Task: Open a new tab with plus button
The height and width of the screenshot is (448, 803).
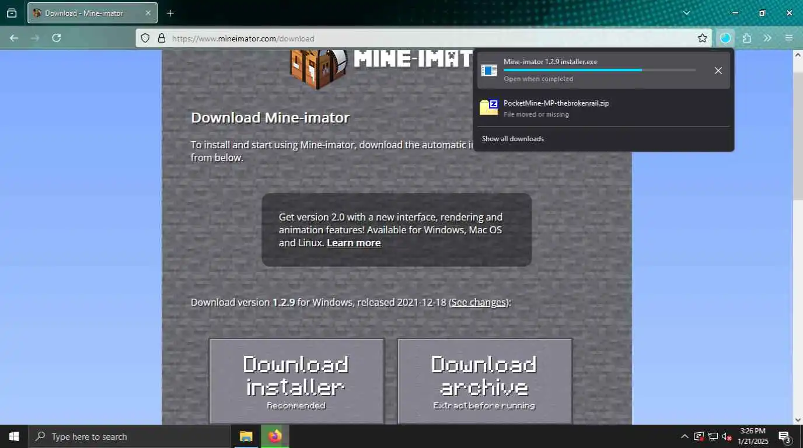Action: click(170, 13)
